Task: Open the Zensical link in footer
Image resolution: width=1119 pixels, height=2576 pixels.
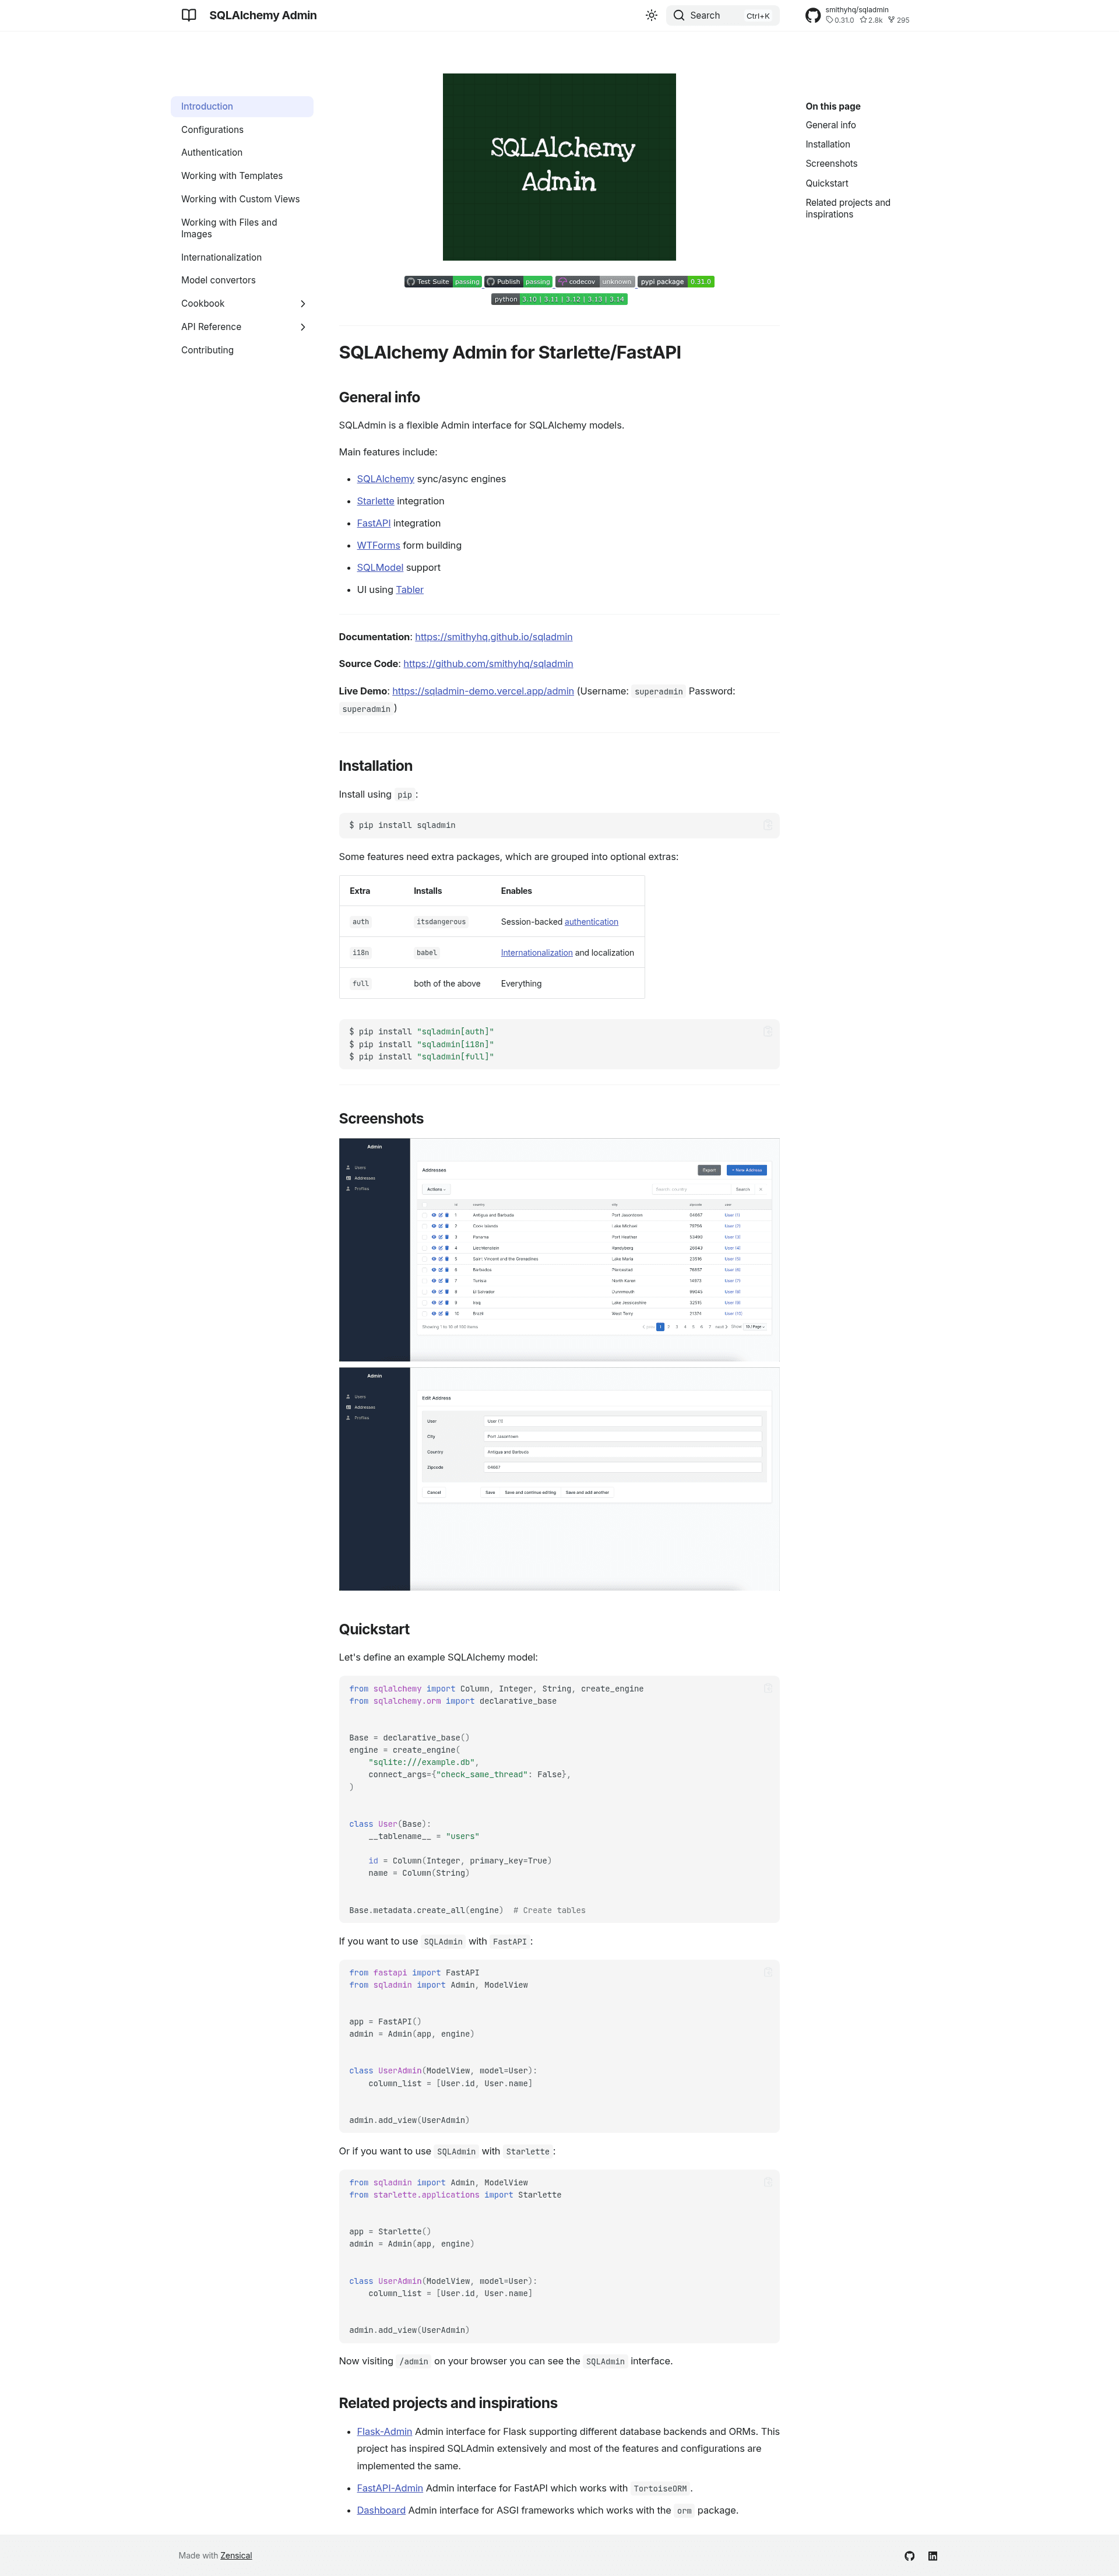Action: point(236,2555)
